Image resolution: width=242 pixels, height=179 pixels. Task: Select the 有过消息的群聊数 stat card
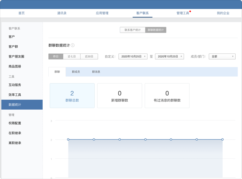pos(167,96)
